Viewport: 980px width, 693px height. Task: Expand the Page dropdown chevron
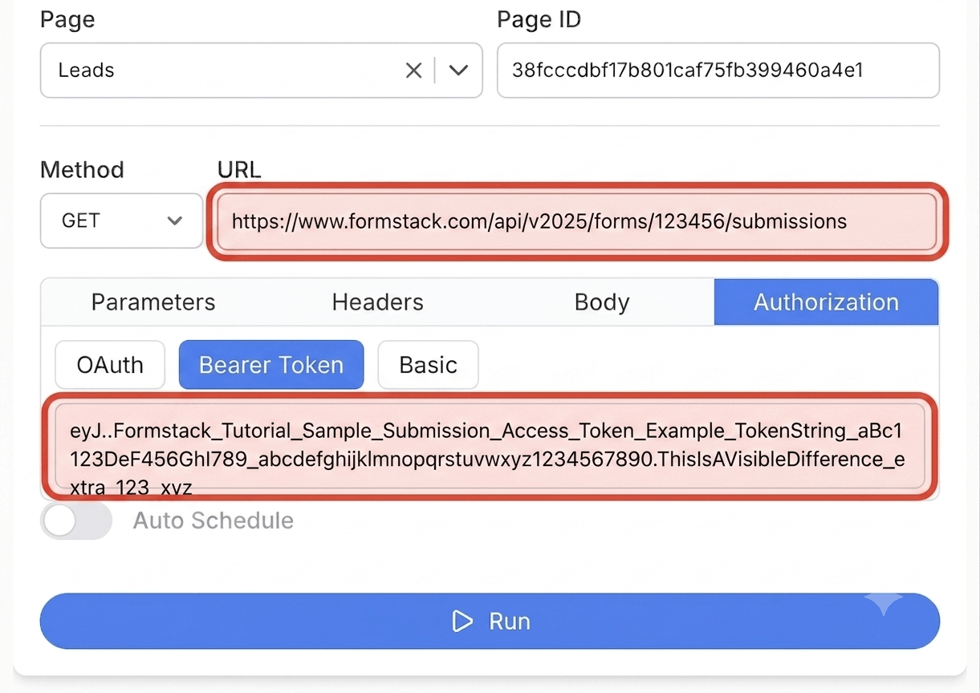tap(458, 71)
